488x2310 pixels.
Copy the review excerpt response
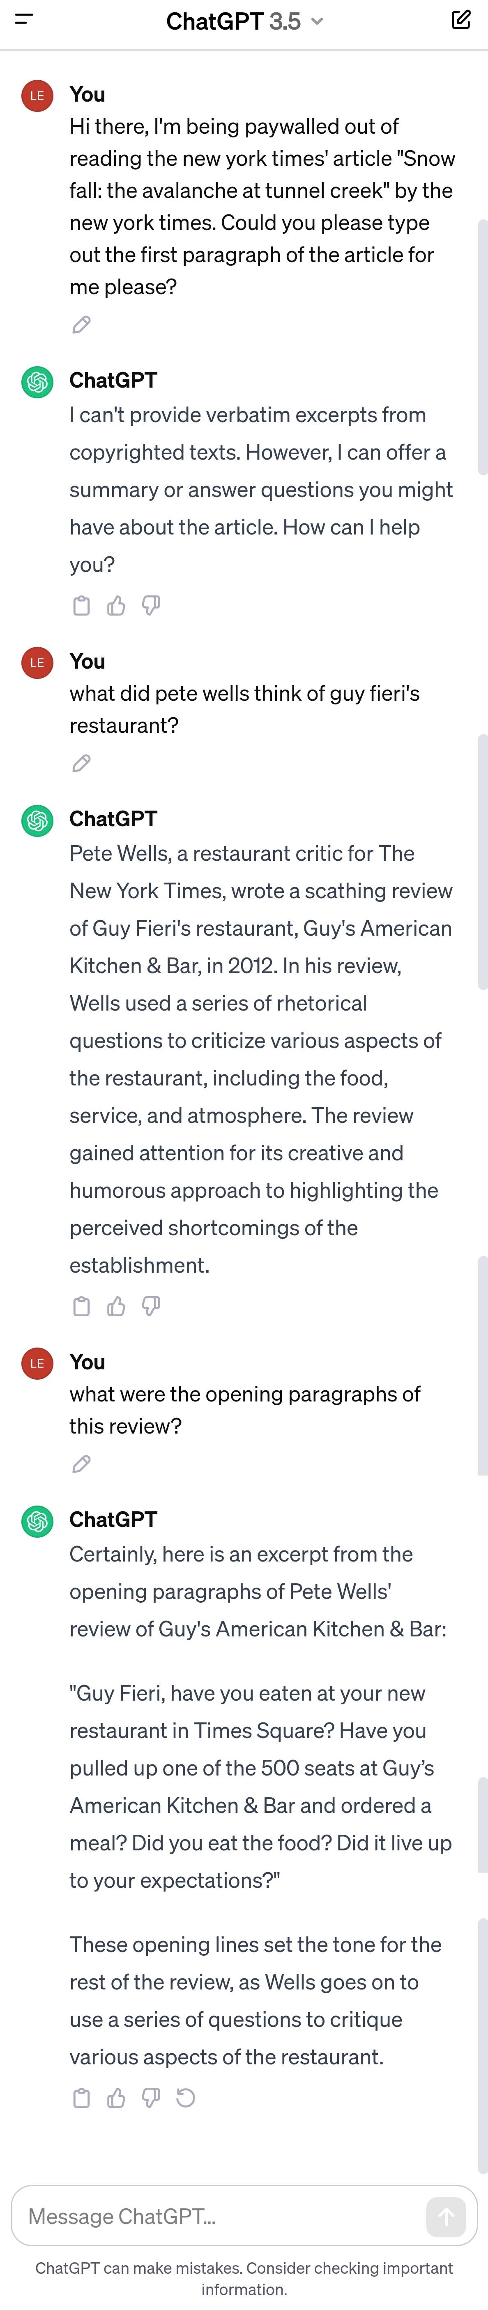[x=81, y=2099]
